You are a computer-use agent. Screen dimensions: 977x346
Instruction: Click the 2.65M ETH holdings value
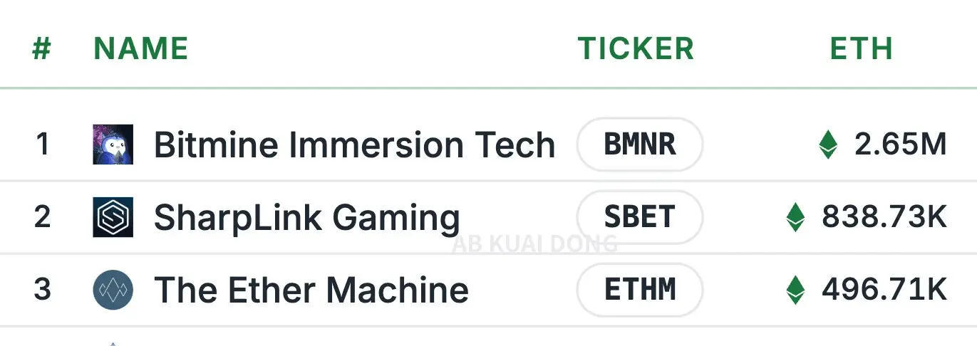pos(901,145)
